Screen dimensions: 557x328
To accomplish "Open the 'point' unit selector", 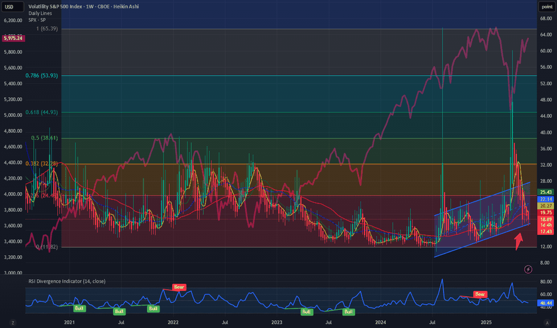I will pos(547,7).
